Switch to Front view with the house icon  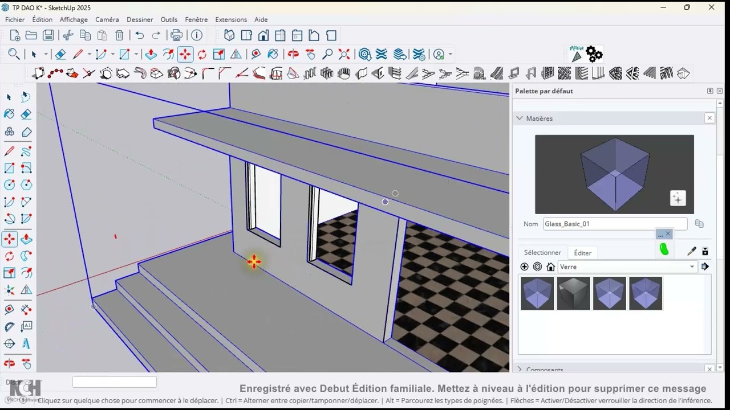coord(263,35)
